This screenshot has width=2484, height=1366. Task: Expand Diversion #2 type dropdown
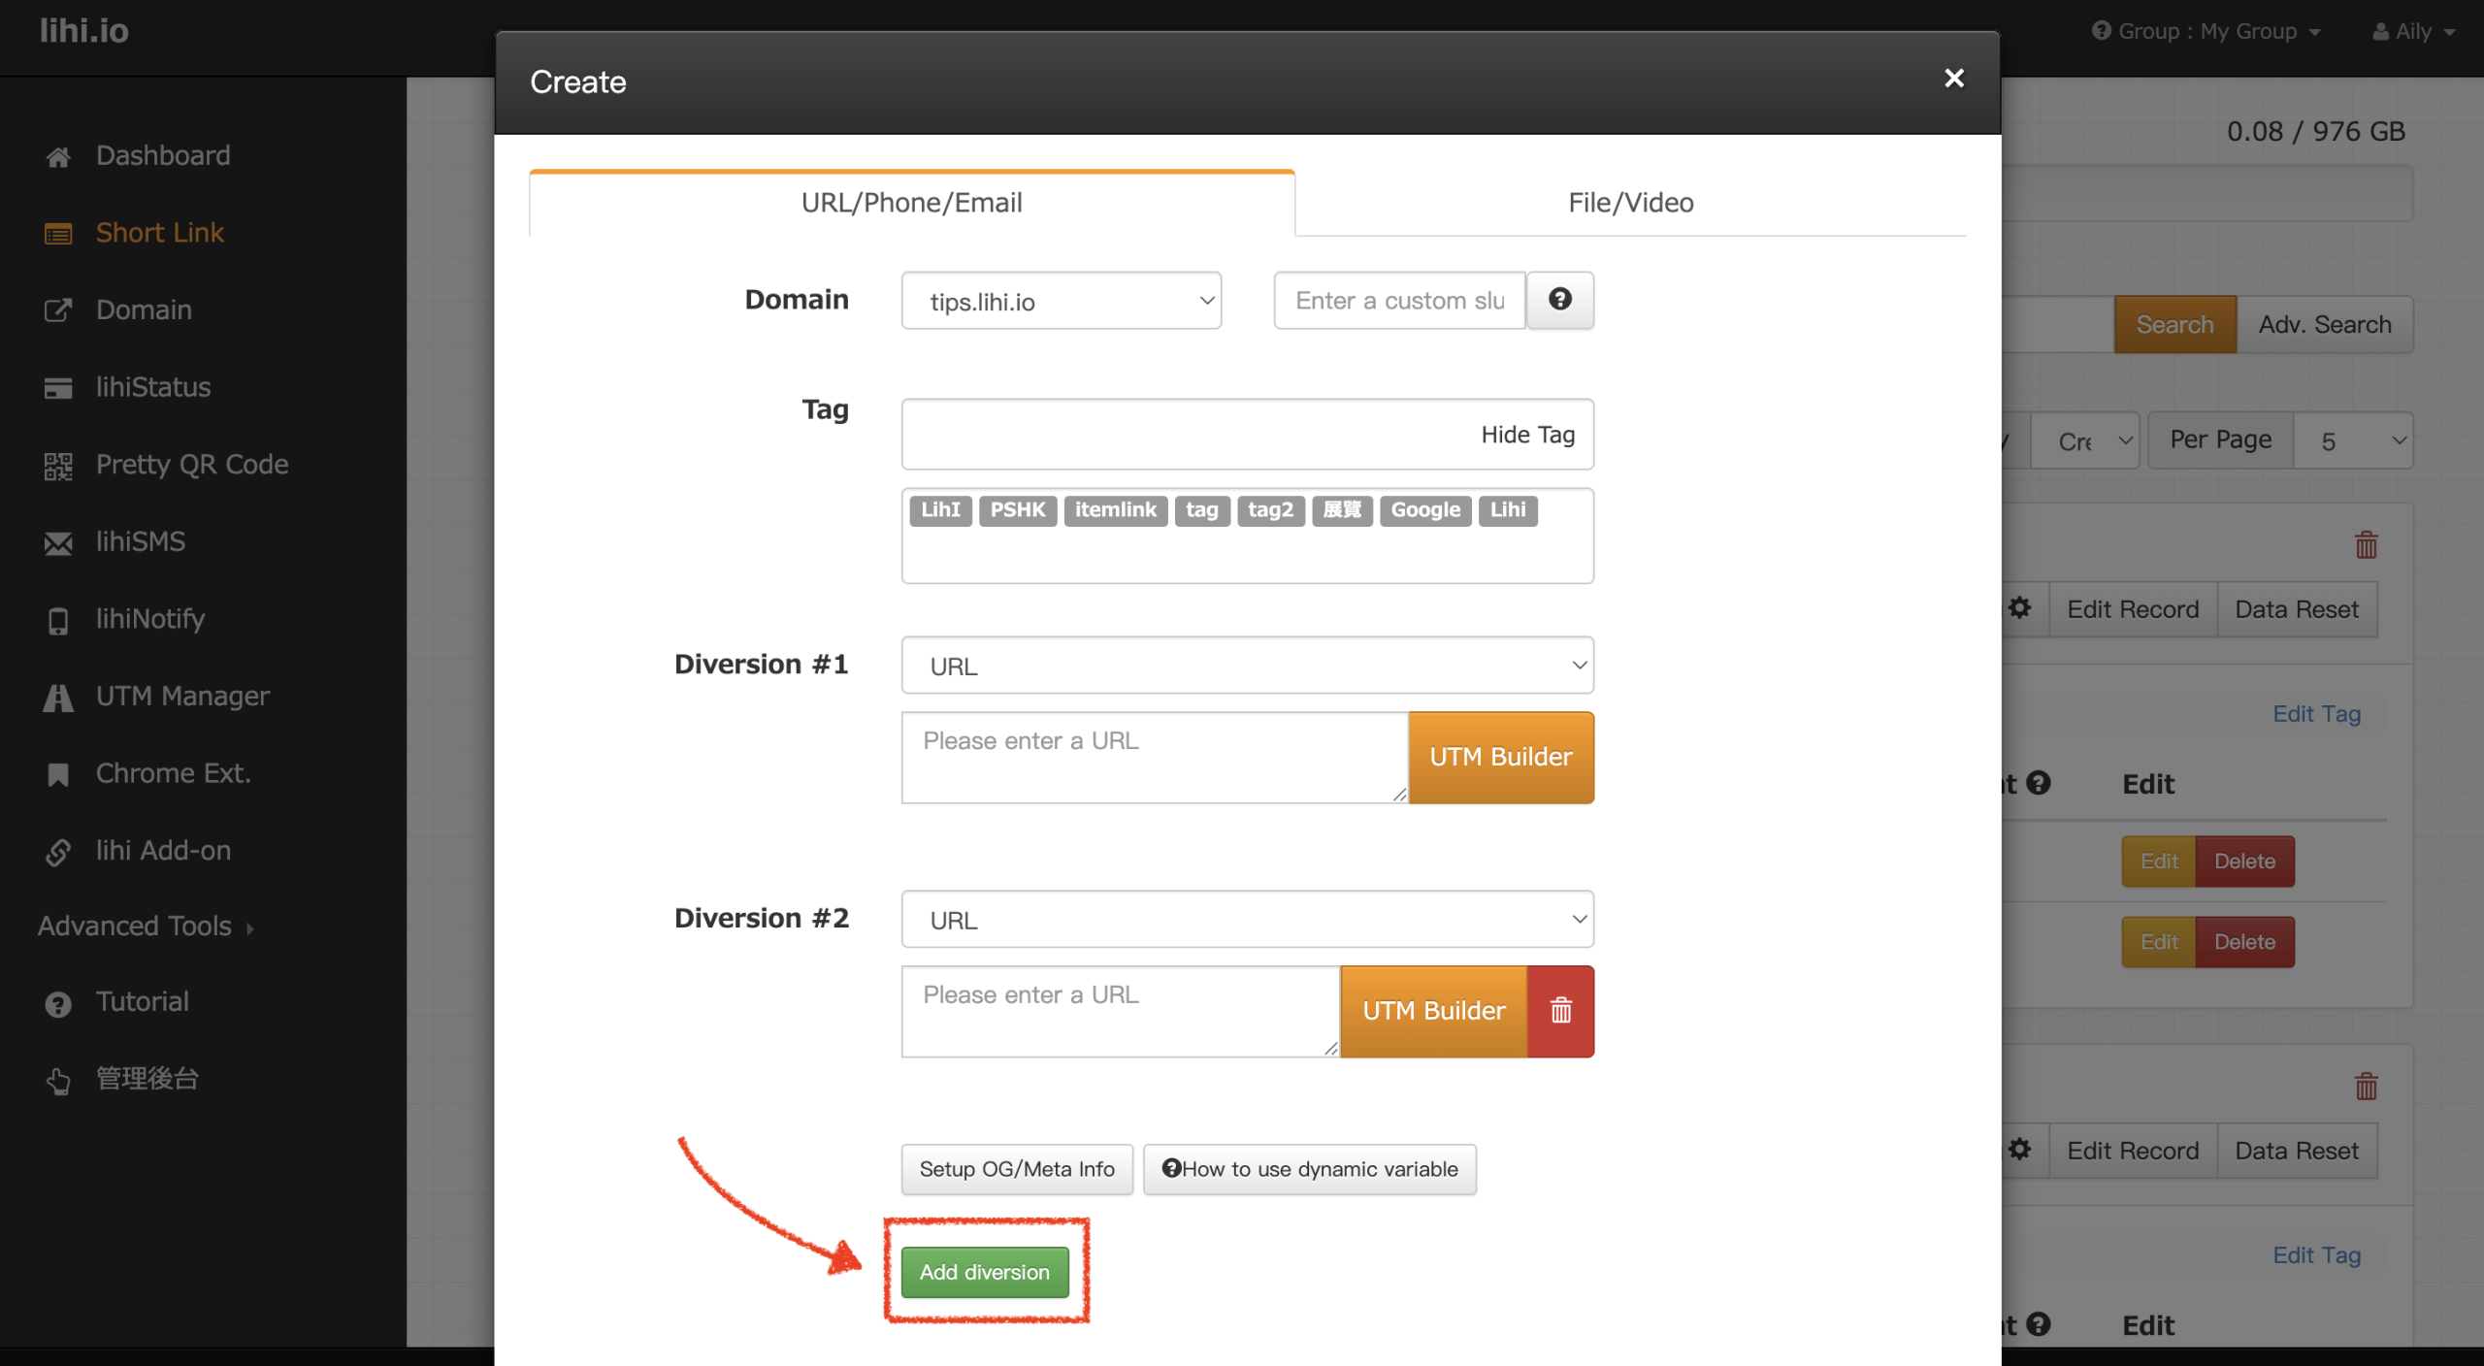pos(1247,920)
